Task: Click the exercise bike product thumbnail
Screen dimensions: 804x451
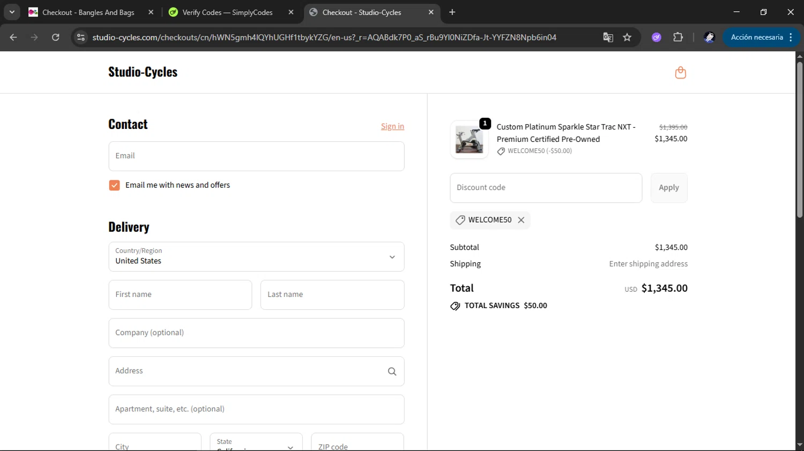Action: tap(470, 140)
